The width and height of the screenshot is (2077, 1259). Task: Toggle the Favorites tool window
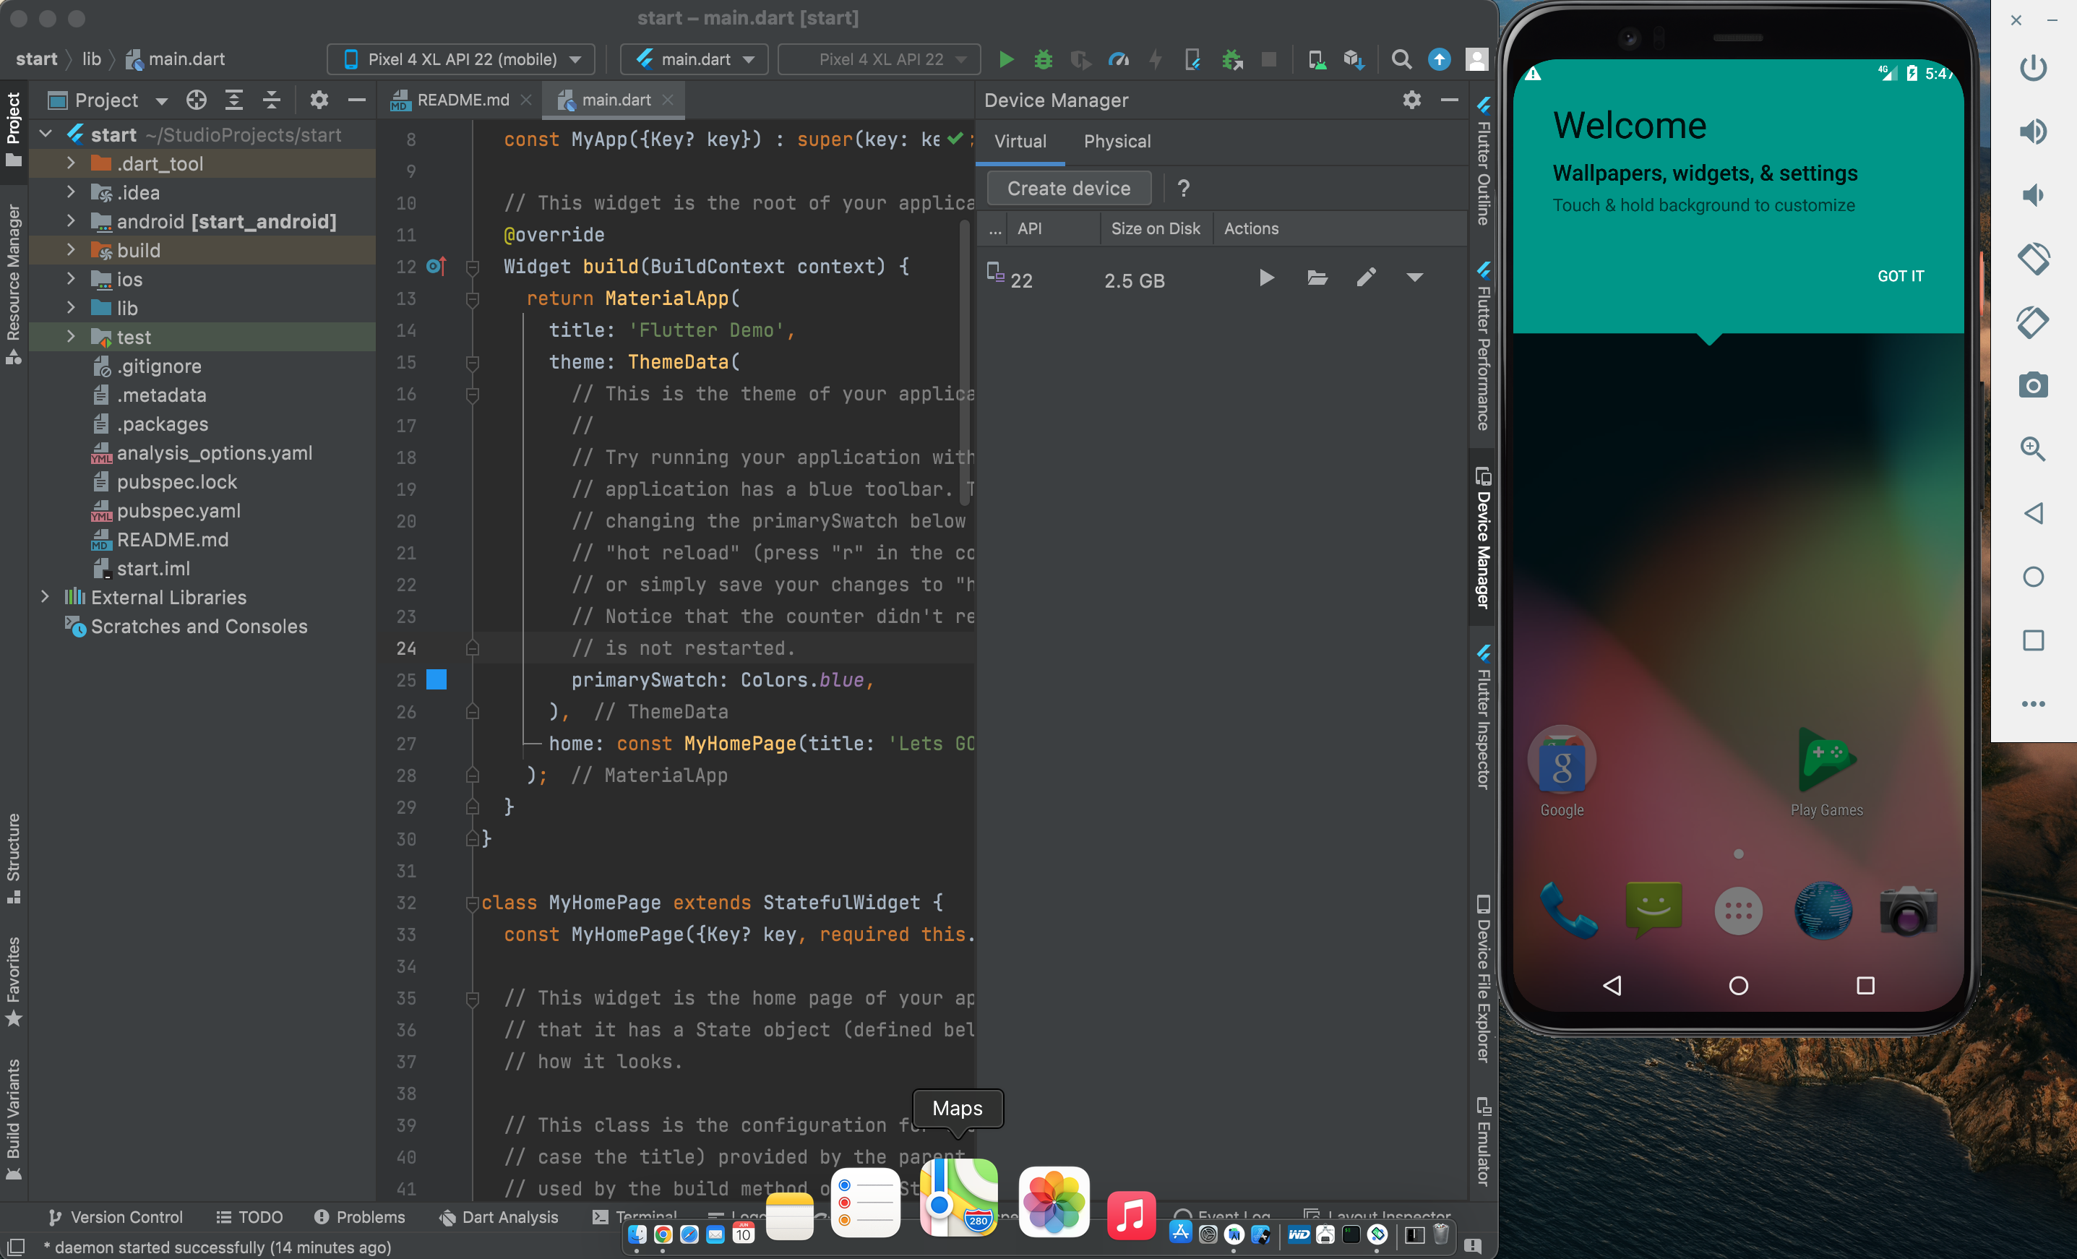click(x=14, y=981)
